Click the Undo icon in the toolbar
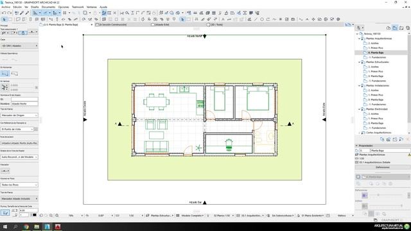This screenshot has height=231, width=411. (4, 13)
